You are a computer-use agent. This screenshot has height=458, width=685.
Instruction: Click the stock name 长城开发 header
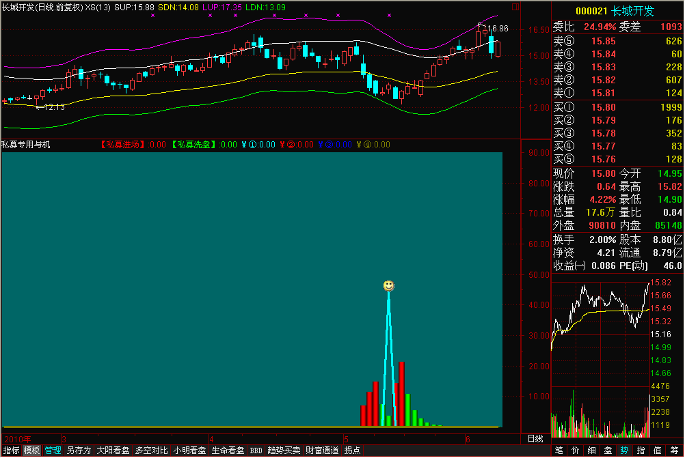coord(632,11)
